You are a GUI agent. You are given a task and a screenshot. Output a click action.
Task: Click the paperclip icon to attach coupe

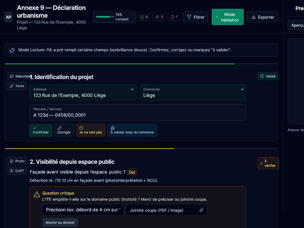(201, 210)
